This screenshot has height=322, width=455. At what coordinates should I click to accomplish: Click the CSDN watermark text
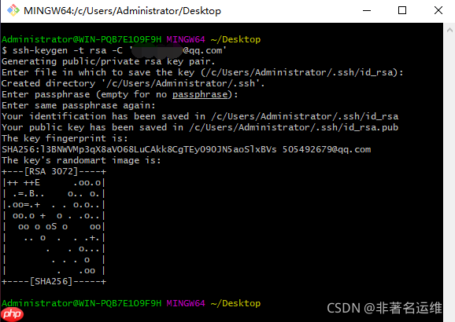click(x=384, y=308)
